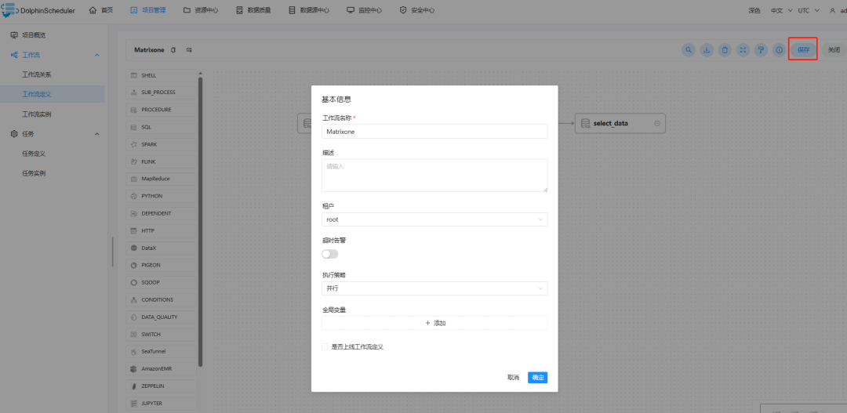Image resolution: width=847 pixels, height=413 pixels.
Task: Collapse the 任务 sidebar section
Action: coord(97,134)
